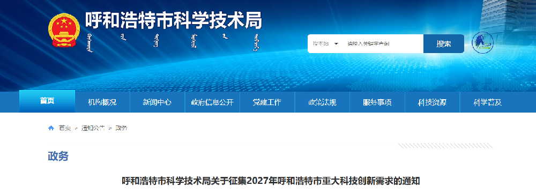This screenshot has width=536, height=193.
Task: Open the 党建工作 navigation tab
Action: tap(267, 102)
